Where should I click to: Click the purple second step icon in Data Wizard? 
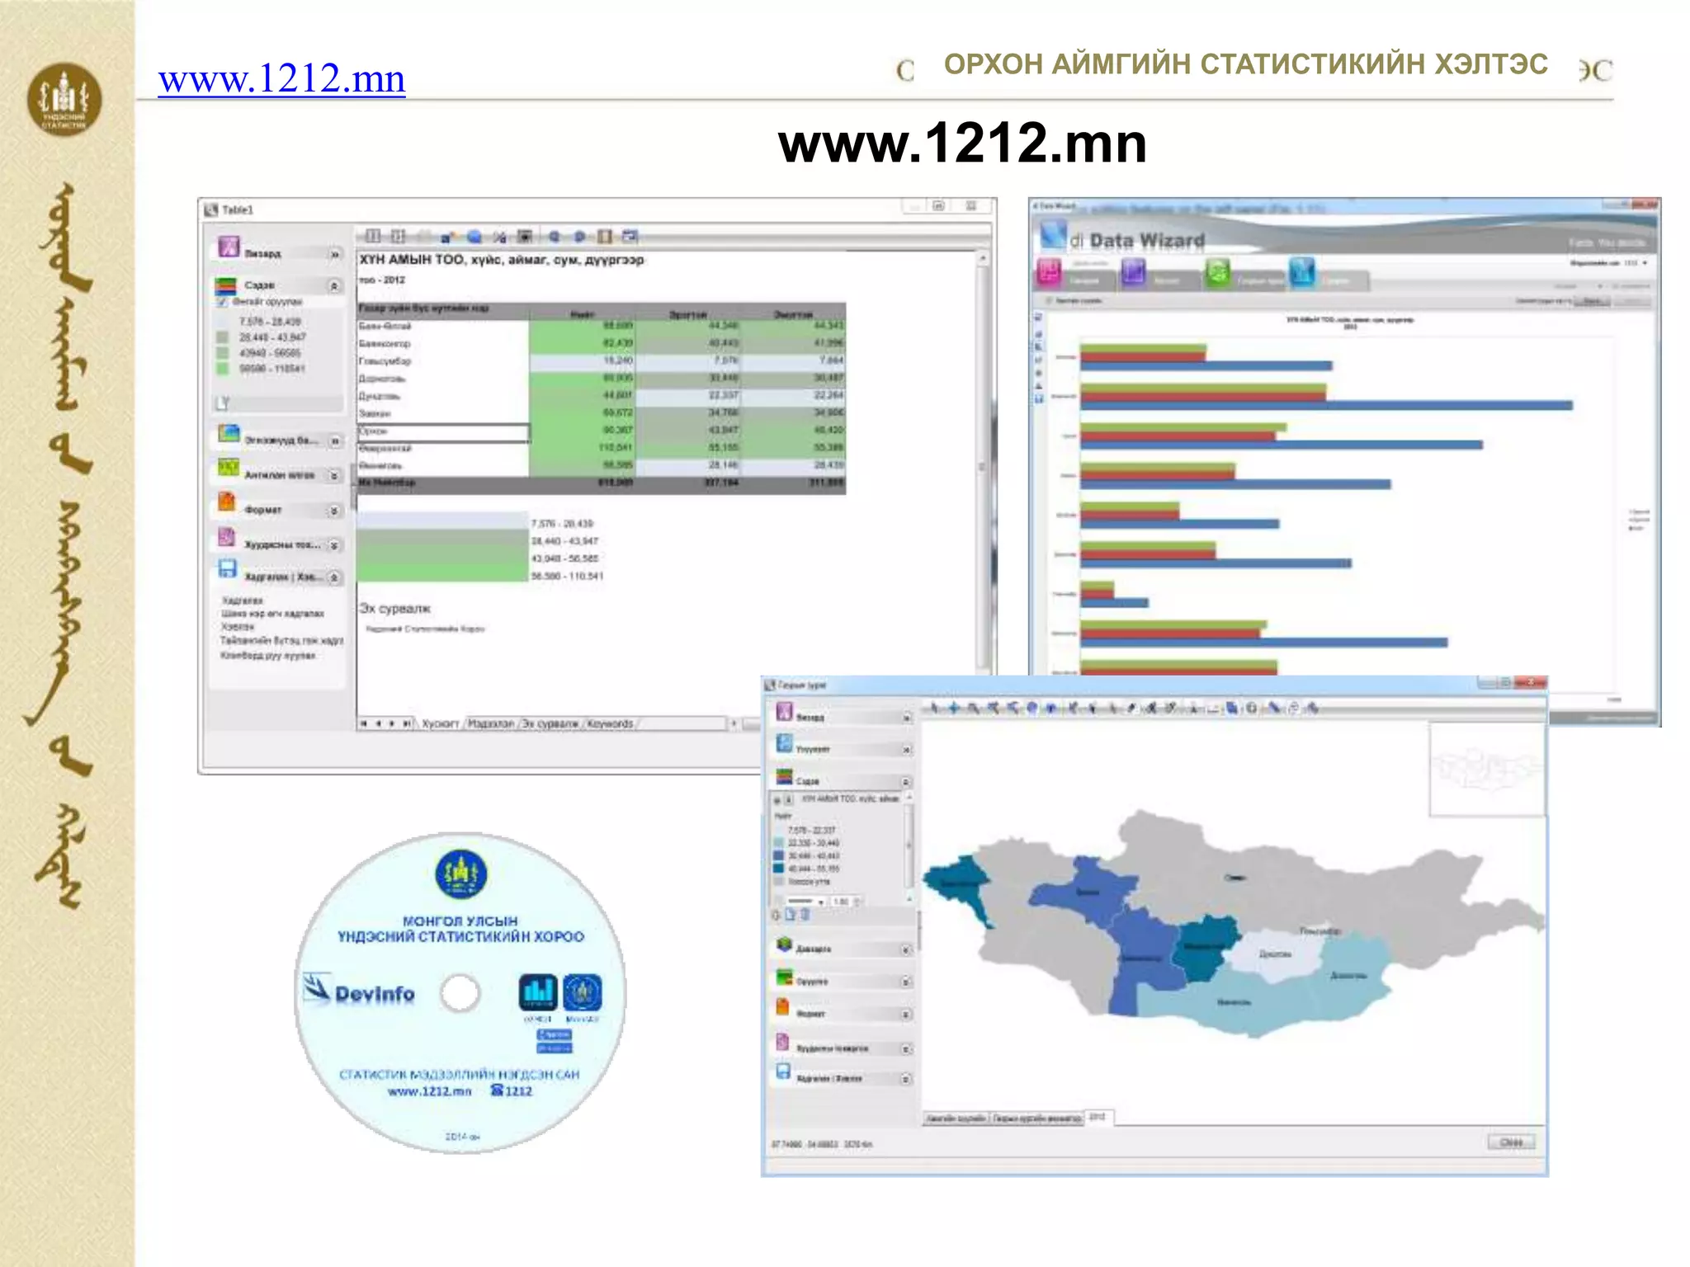[x=1133, y=271]
